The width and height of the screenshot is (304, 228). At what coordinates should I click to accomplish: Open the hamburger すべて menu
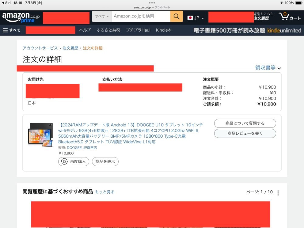[x=12, y=30]
